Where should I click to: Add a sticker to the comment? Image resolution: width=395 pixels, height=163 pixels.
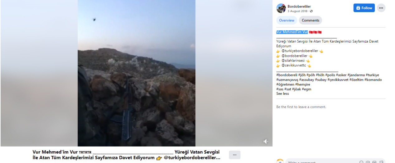pyautogui.click(x=381, y=162)
